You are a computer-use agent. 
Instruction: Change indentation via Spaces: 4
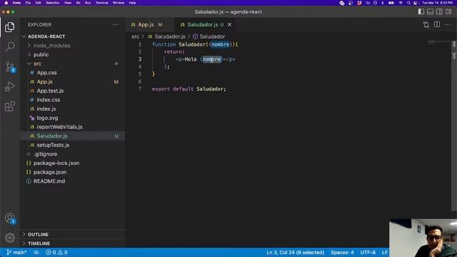342,252
